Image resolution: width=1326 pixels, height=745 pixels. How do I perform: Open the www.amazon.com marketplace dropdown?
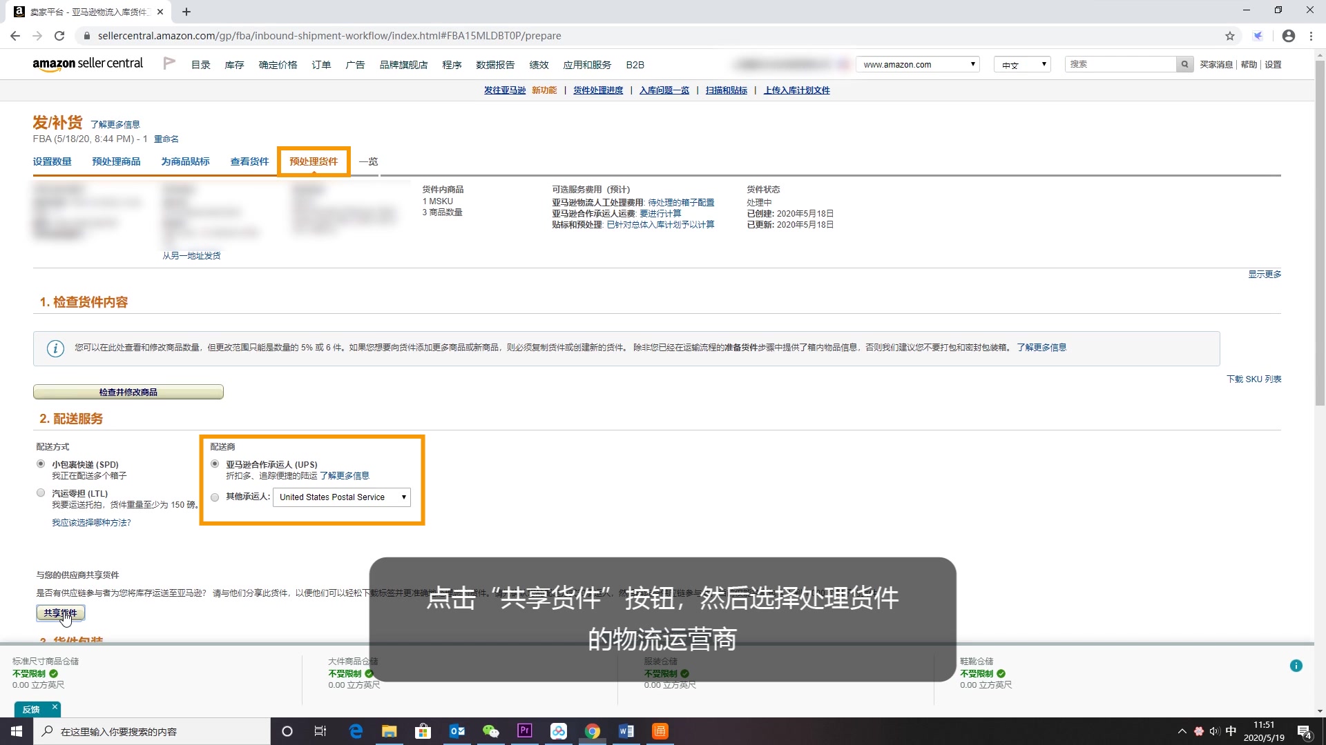click(918, 64)
